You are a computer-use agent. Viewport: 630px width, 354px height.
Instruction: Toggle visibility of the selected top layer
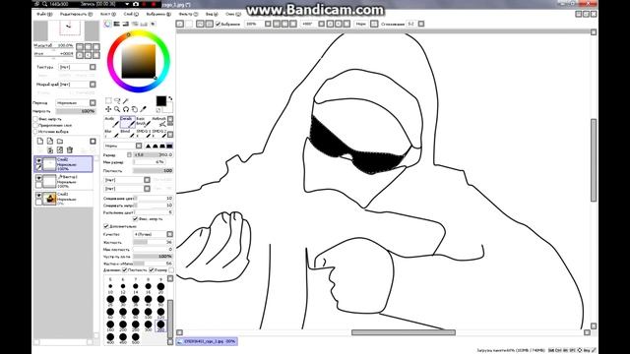pos(39,160)
